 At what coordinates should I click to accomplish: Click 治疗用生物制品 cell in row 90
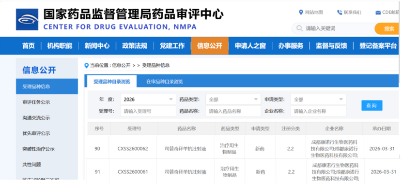click(x=230, y=149)
